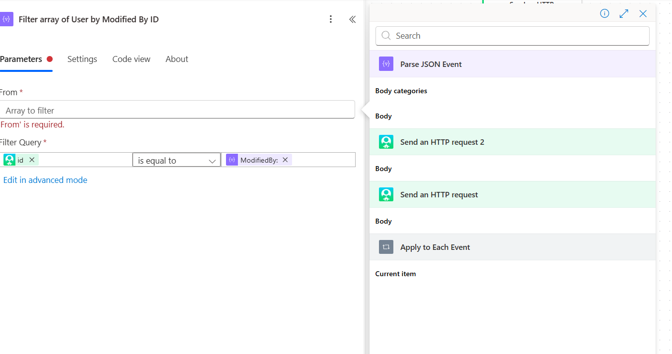Collapse the action pane with the double chevron
The width and height of the screenshot is (672, 354).
tap(353, 19)
